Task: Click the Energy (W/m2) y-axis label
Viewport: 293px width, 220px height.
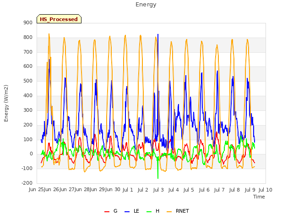Action: coord(6,103)
